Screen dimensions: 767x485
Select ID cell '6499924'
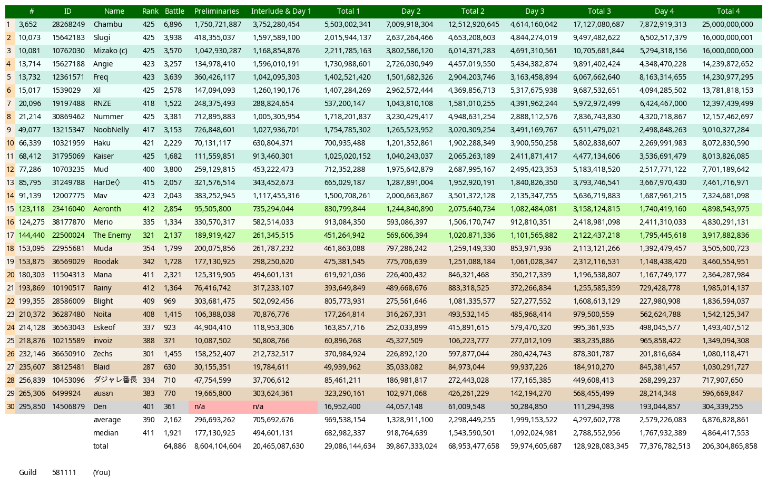click(x=66, y=393)
